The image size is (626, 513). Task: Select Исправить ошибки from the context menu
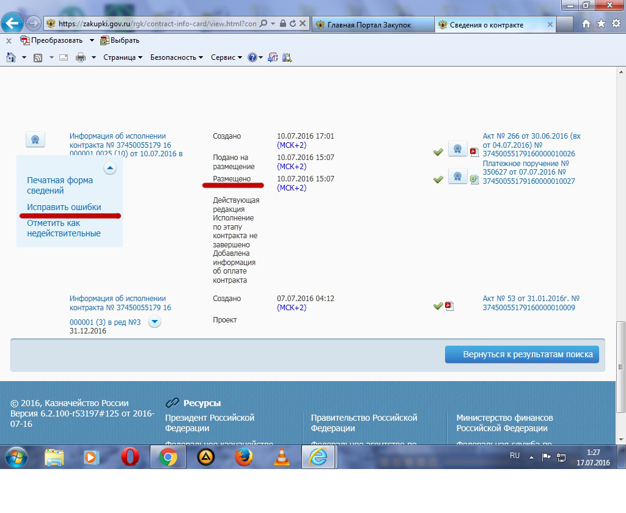[64, 207]
